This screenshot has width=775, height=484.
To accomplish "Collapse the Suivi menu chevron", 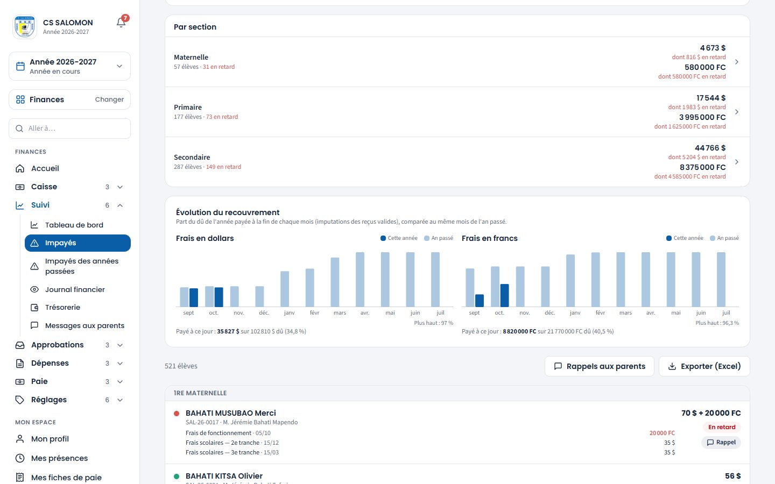I will (120, 205).
